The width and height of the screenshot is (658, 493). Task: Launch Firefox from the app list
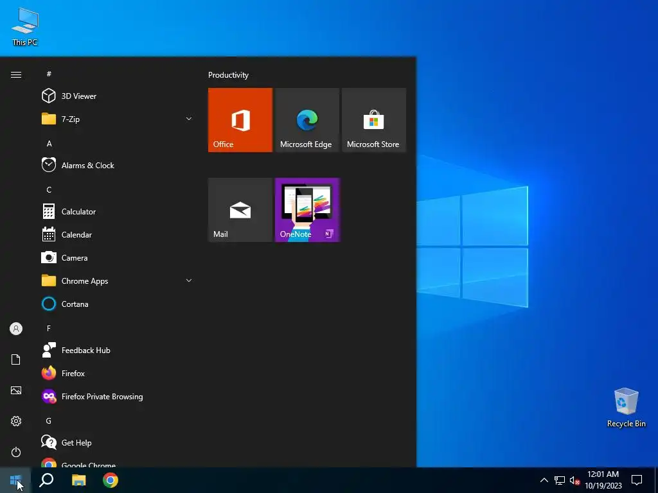pos(118,373)
